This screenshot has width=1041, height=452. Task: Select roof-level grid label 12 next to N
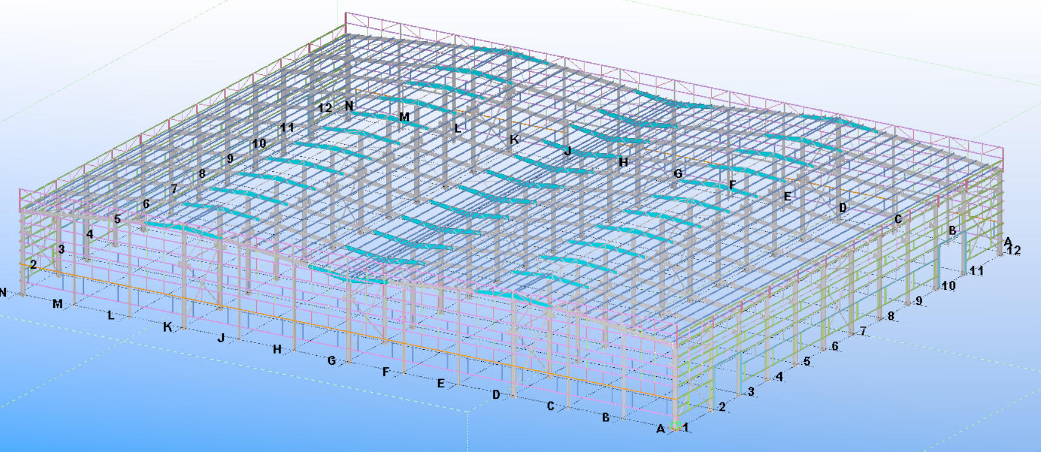point(325,108)
